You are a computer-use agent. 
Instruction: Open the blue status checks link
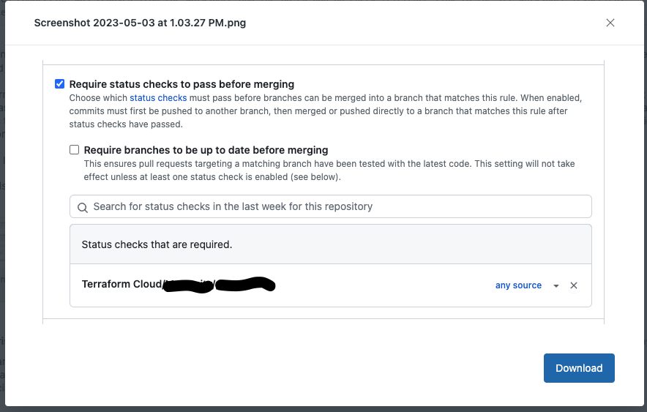[158, 97]
